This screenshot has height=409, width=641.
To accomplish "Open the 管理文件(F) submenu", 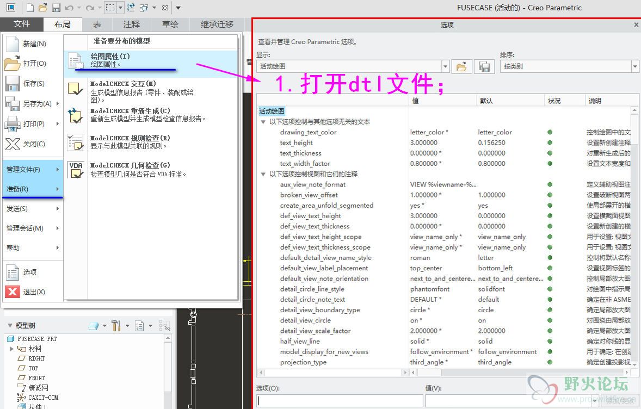I will (x=33, y=169).
